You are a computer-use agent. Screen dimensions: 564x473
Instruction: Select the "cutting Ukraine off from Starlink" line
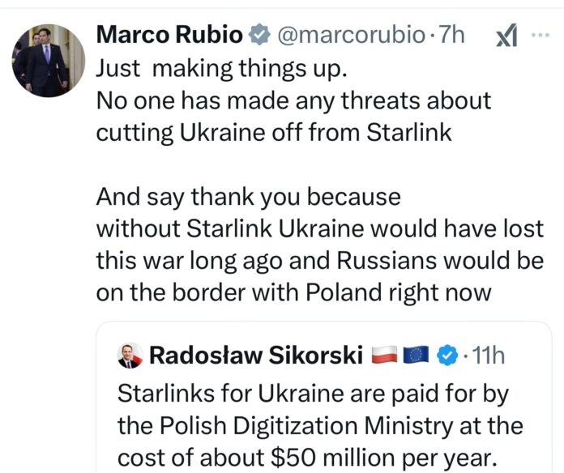(x=274, y=132)
